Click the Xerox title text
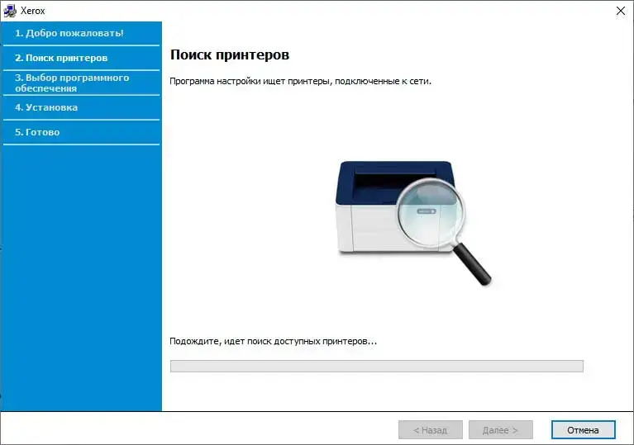The image size is (634, 445). (x=33, y=11)
